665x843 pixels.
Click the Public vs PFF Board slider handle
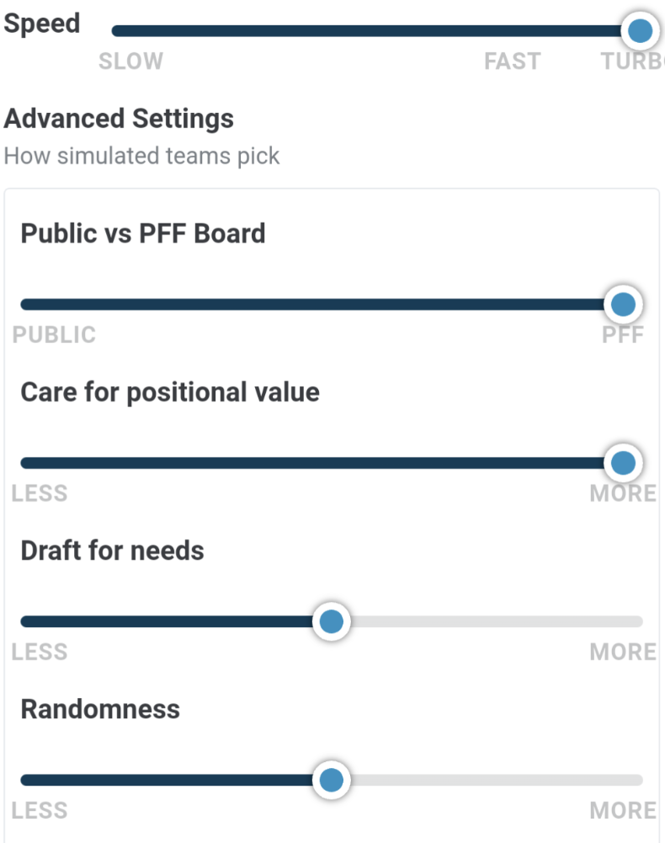click(623, 304)
